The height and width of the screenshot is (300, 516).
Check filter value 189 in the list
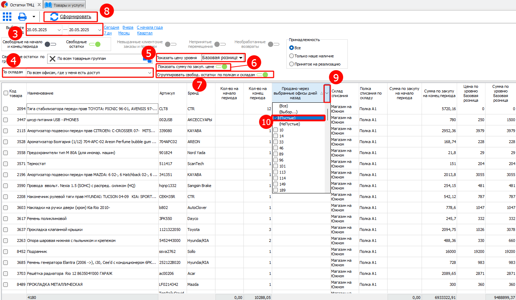[276, 190]
